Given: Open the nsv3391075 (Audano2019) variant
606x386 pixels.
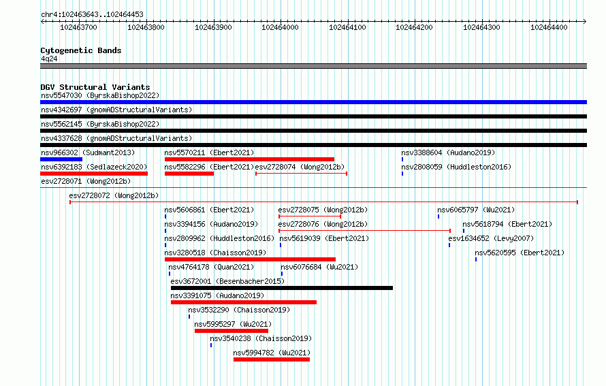Looking at the screenshot, I should (x=217, y=295).
